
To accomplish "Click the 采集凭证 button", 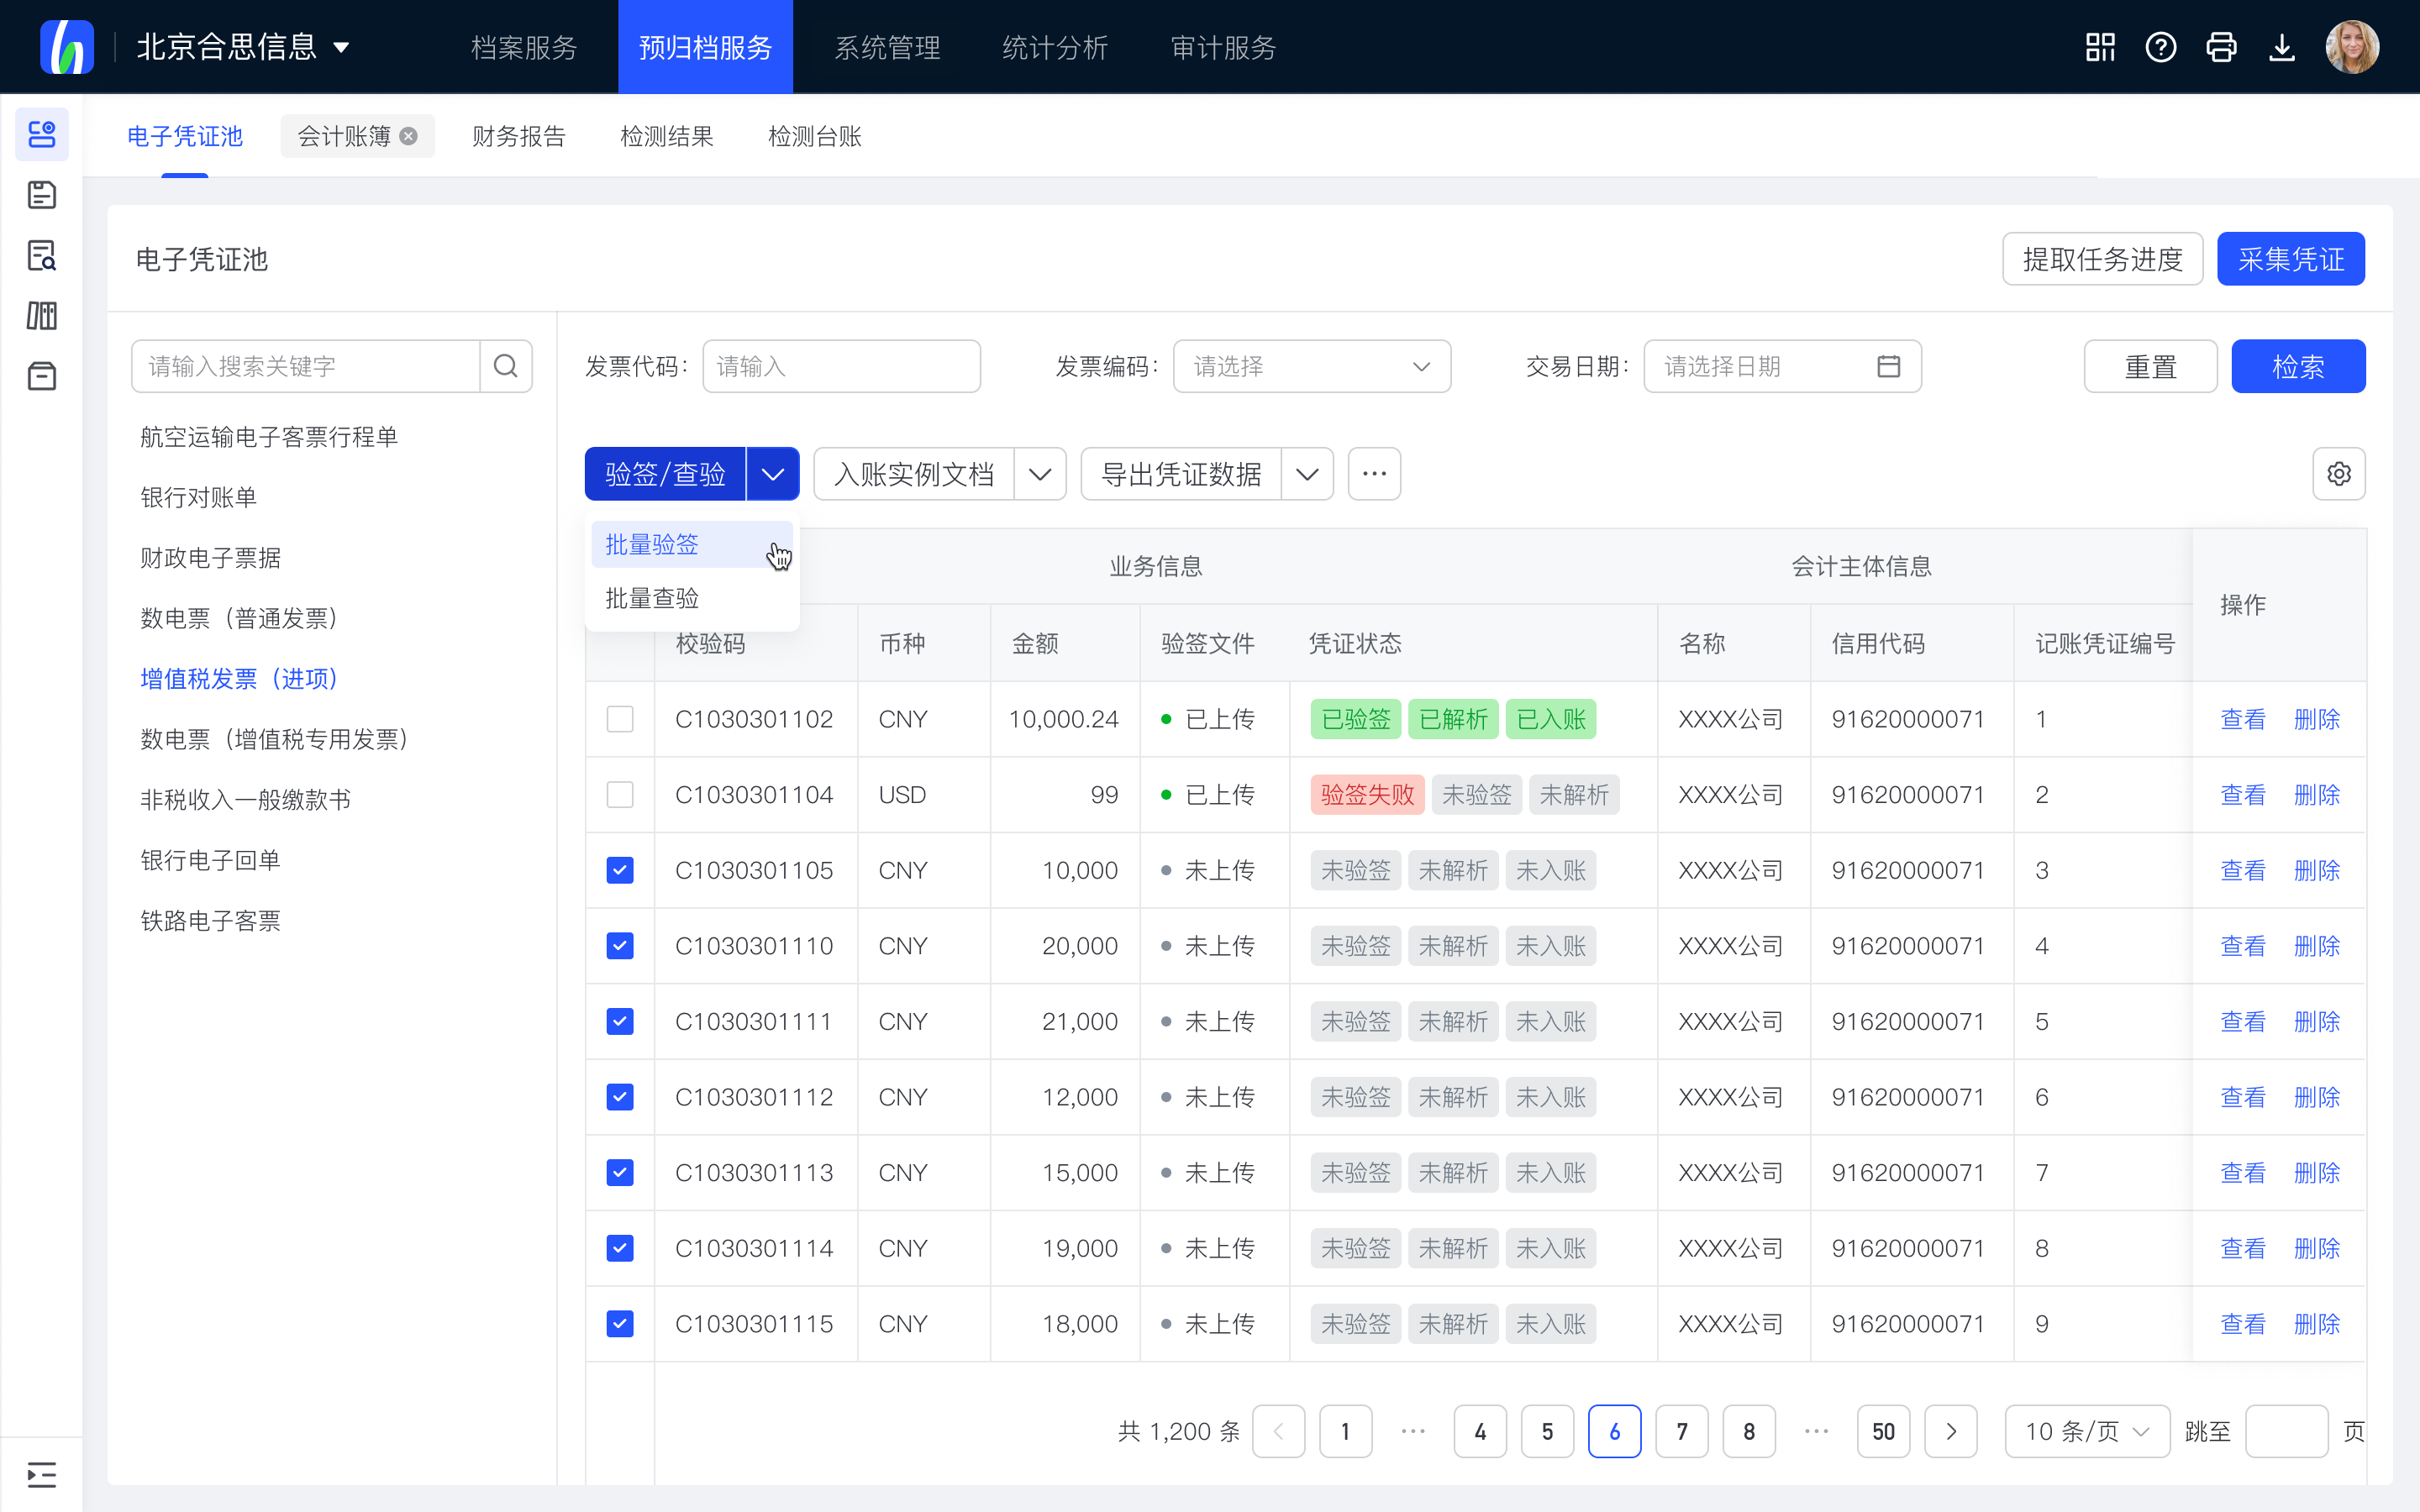I will click(x=2290, y=259).
